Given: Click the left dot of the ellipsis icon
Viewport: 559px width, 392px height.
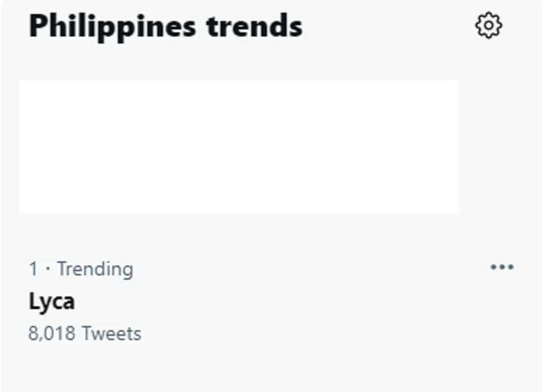Looking at the screenshot, I should pyautogui.click(x=493, y=267).
